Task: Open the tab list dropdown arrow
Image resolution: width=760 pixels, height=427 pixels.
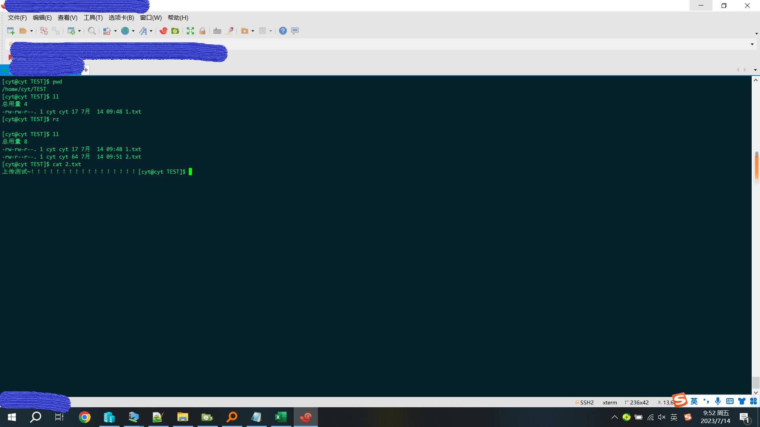Action: pyautogui.click(x=755, y=70)
